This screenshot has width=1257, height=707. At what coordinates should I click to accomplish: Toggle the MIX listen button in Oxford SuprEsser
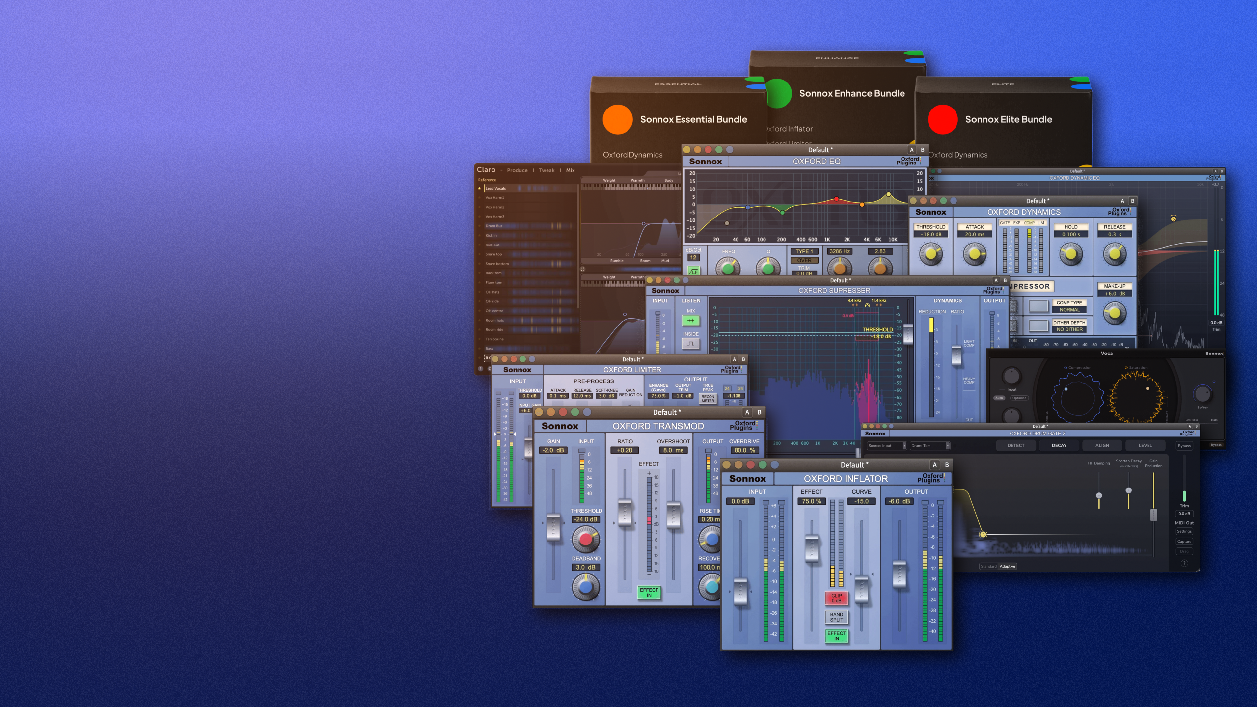pos(691,320)
